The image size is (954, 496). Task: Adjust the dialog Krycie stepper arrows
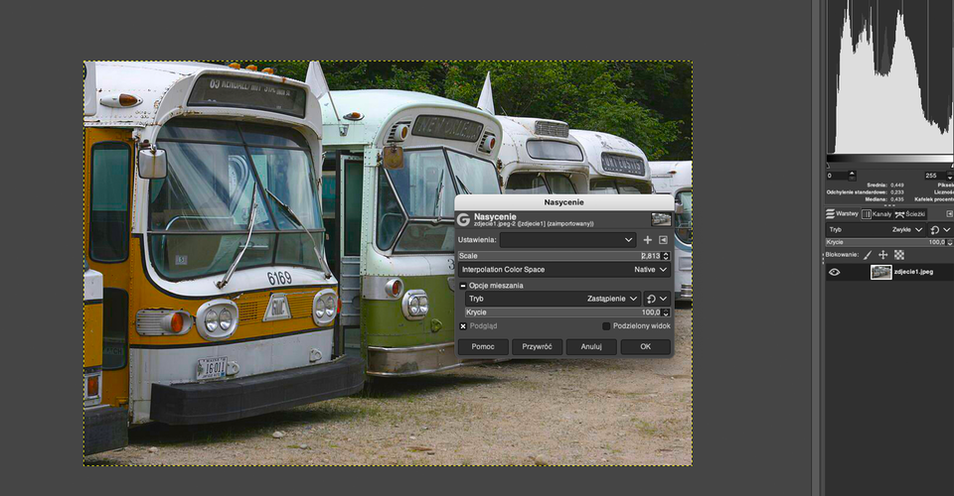pyautogui.click(x=666, y=312)
